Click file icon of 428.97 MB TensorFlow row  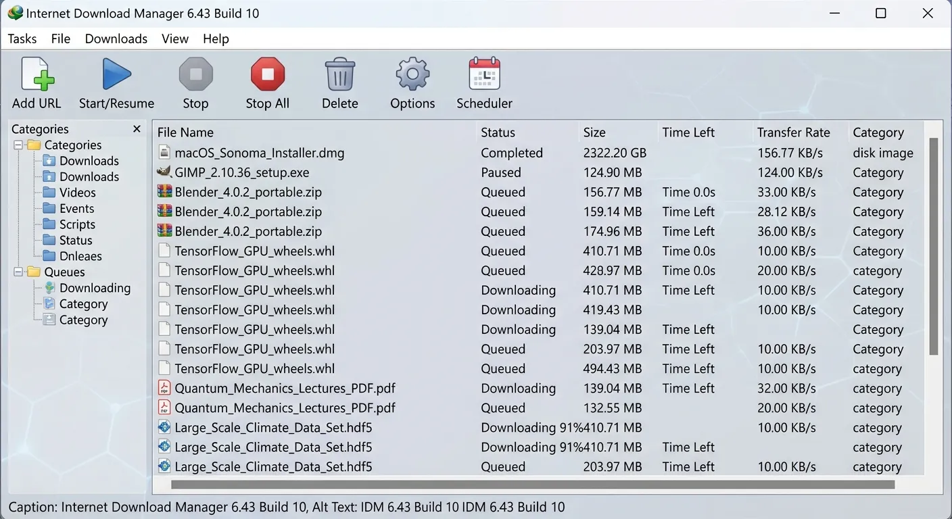coord(164,270)
